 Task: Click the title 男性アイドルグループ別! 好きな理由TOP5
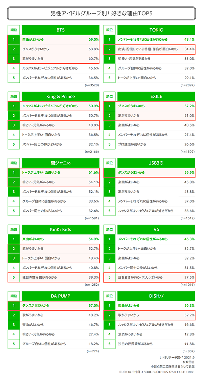101,14
